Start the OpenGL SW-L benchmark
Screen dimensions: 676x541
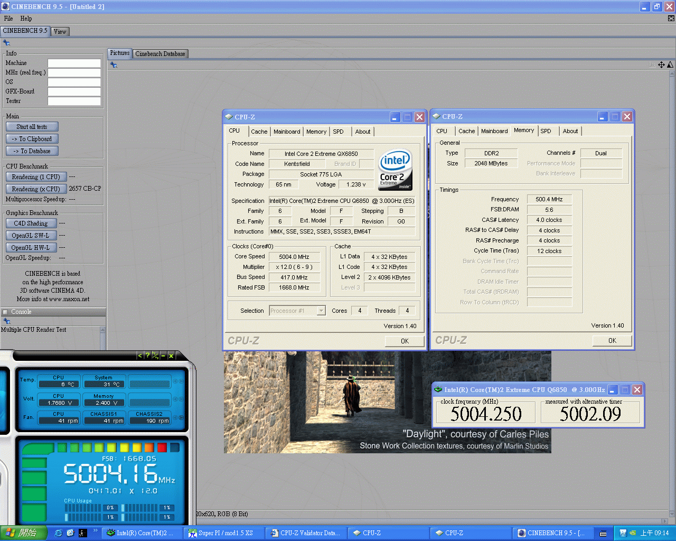[31, 236]
